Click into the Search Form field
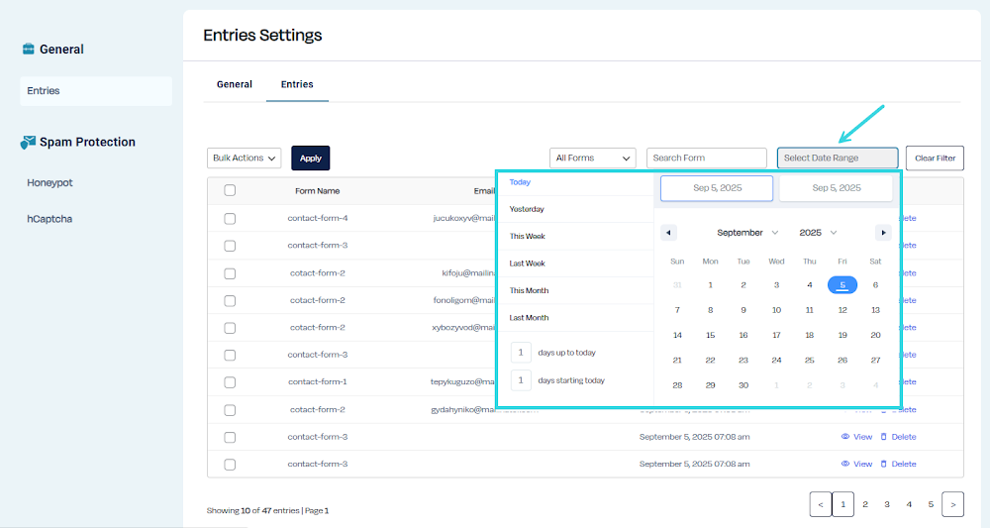 point(706,158)
